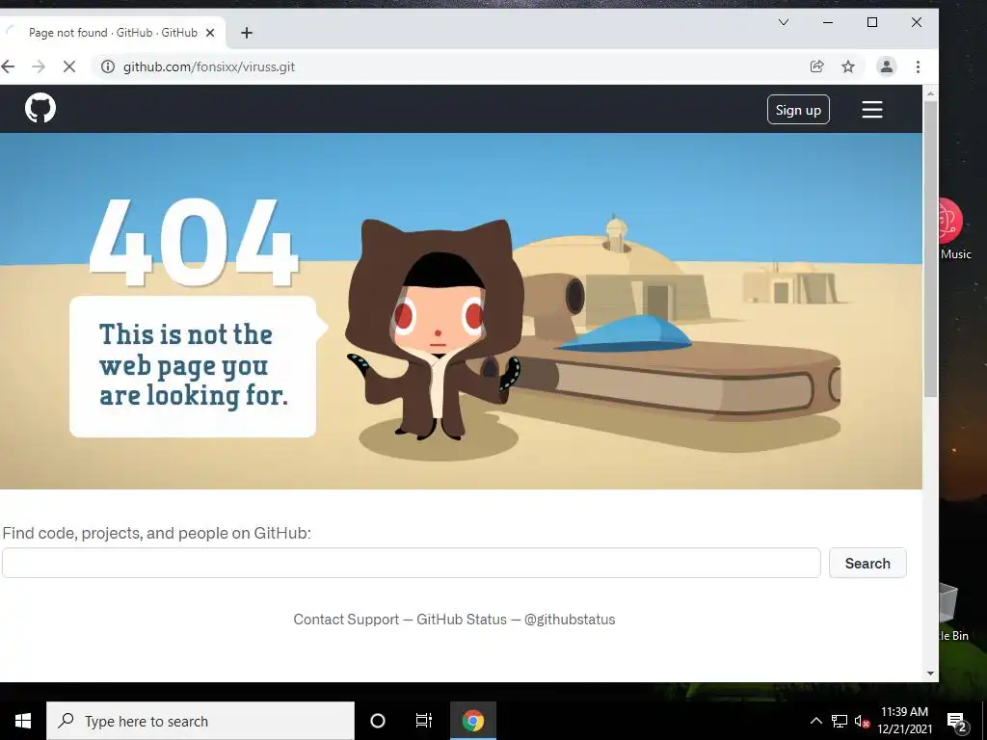
Task: Close the Chrome window
Action: click(x=917, y=23)
